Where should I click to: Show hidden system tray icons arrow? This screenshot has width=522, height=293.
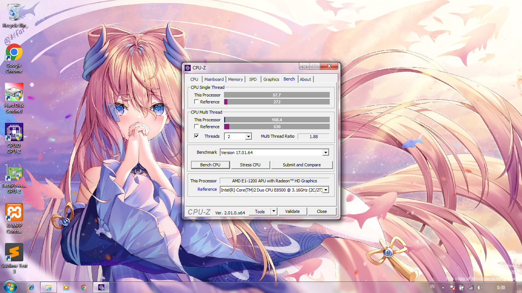coord(443,288)
